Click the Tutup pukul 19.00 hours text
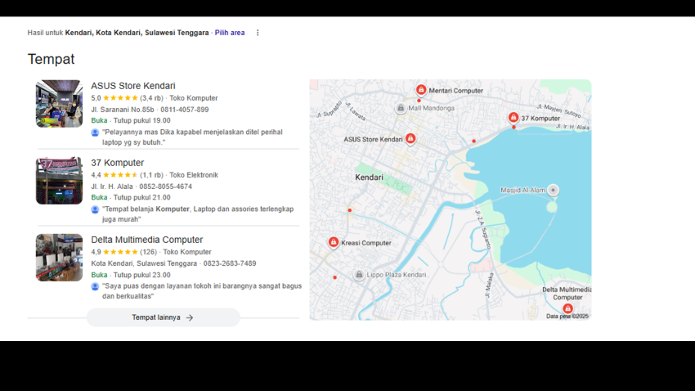 141,120
